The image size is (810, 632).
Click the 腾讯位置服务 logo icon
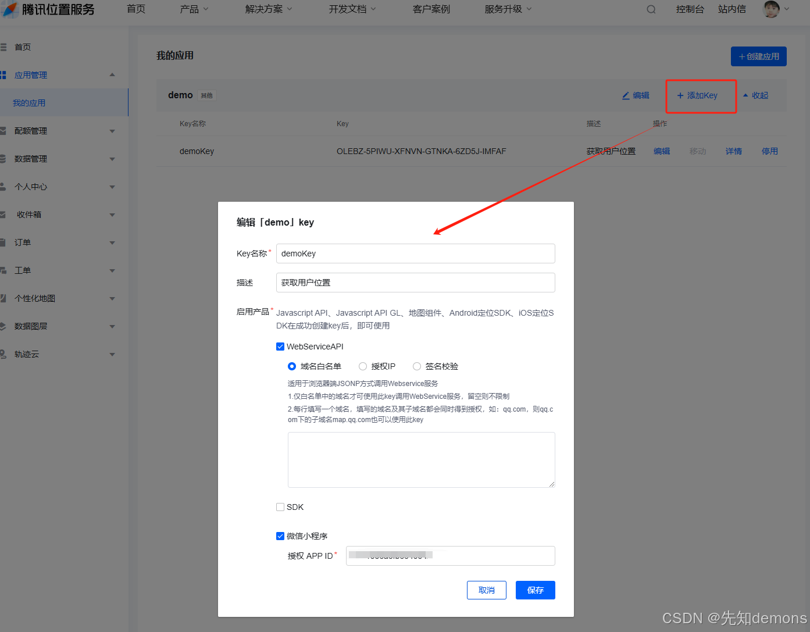9,9
